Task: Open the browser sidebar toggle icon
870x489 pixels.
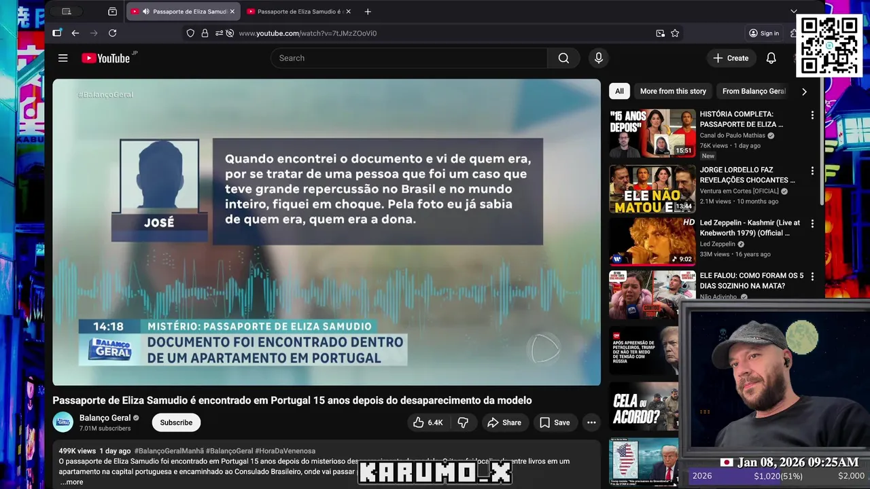Action: (57, 33)
